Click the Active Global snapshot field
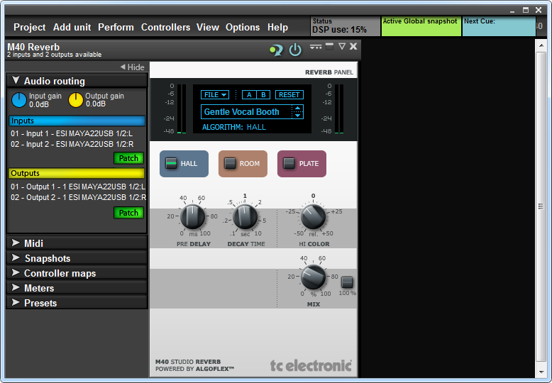Screen dimensions: 552x383 pos(421,26)
